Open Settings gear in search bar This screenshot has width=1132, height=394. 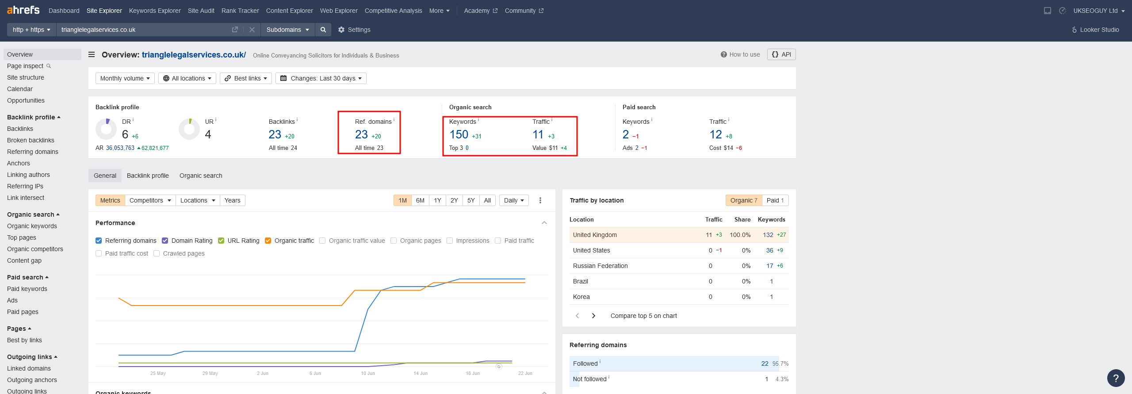click(x=354, y=30)
